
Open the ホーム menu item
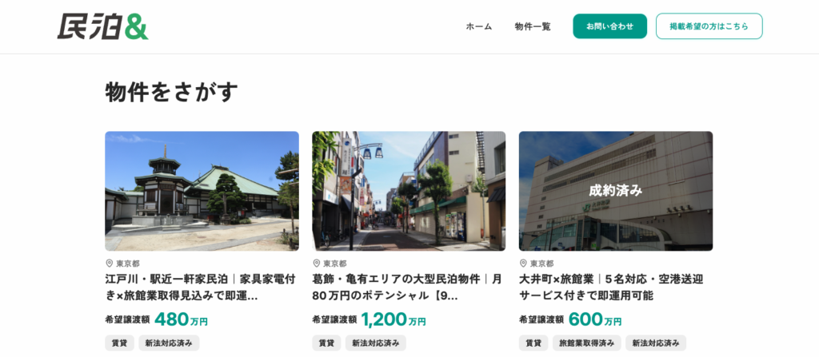coord(479,26)
